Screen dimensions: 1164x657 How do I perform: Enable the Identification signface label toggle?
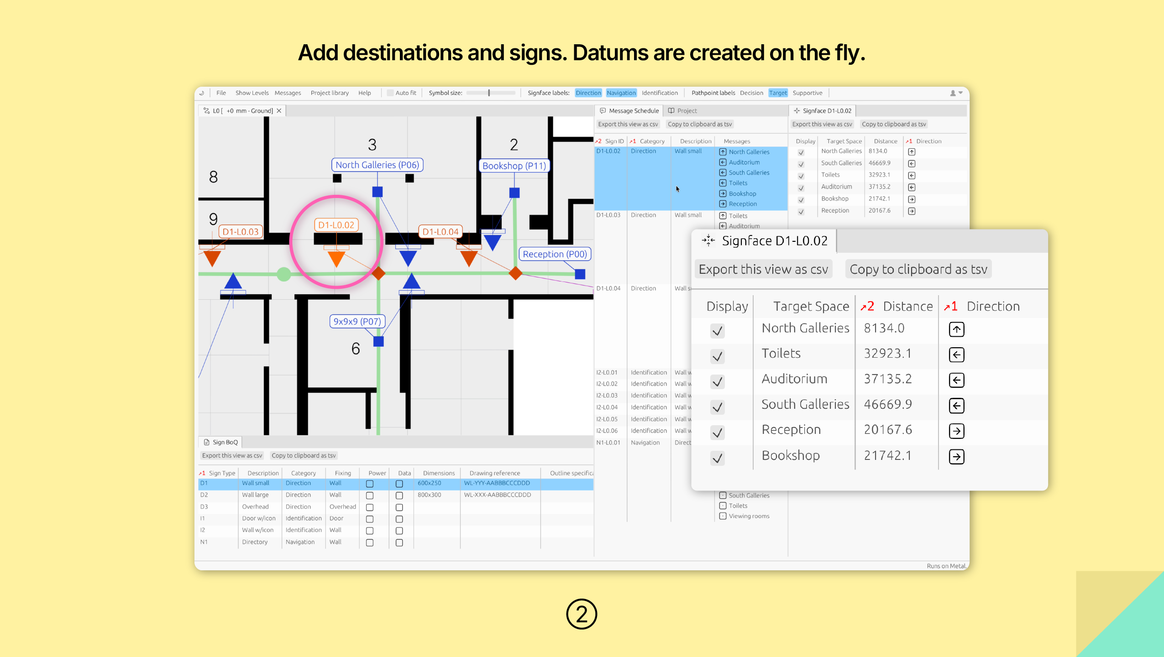[x=660, y=93]
